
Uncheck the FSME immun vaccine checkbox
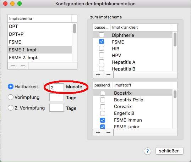pyautogui.click(x=103, y=120)
